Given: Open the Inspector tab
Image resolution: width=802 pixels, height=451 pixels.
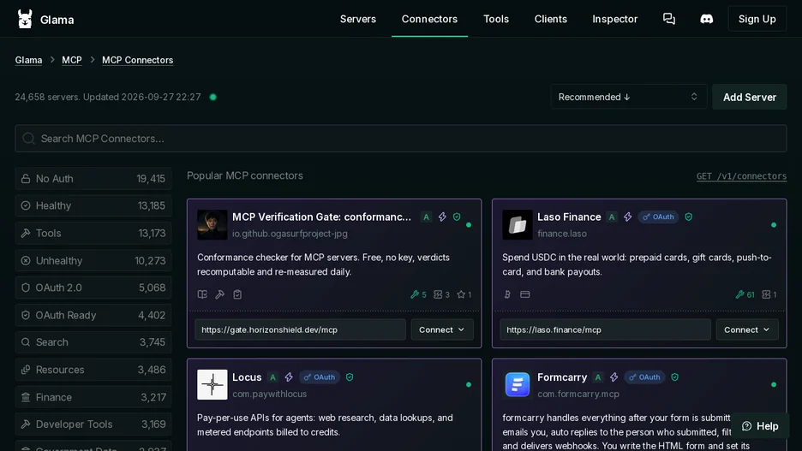Looking at the screenshot, I should pyautogui.click(x=615, y=19).
